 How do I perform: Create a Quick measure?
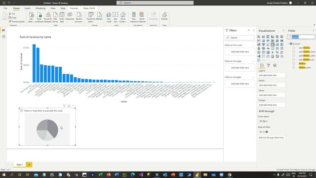142,17
